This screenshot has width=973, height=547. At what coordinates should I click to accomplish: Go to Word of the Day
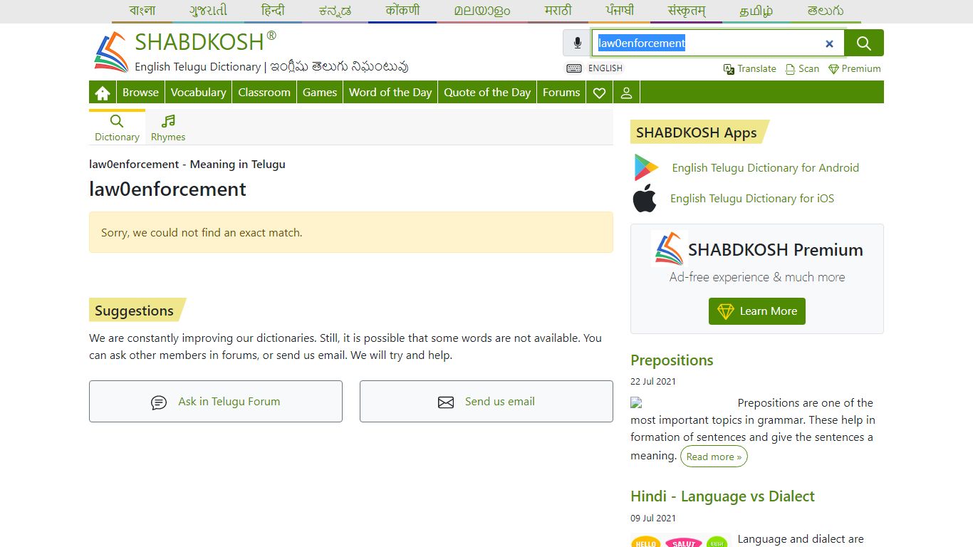coord(390,93)
